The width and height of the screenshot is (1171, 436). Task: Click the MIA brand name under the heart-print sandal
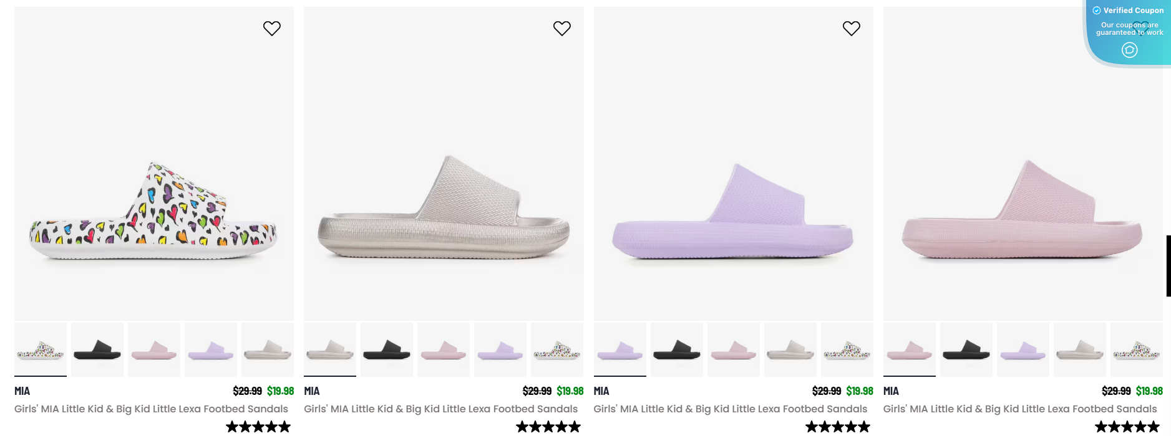[x=22, y=391]
